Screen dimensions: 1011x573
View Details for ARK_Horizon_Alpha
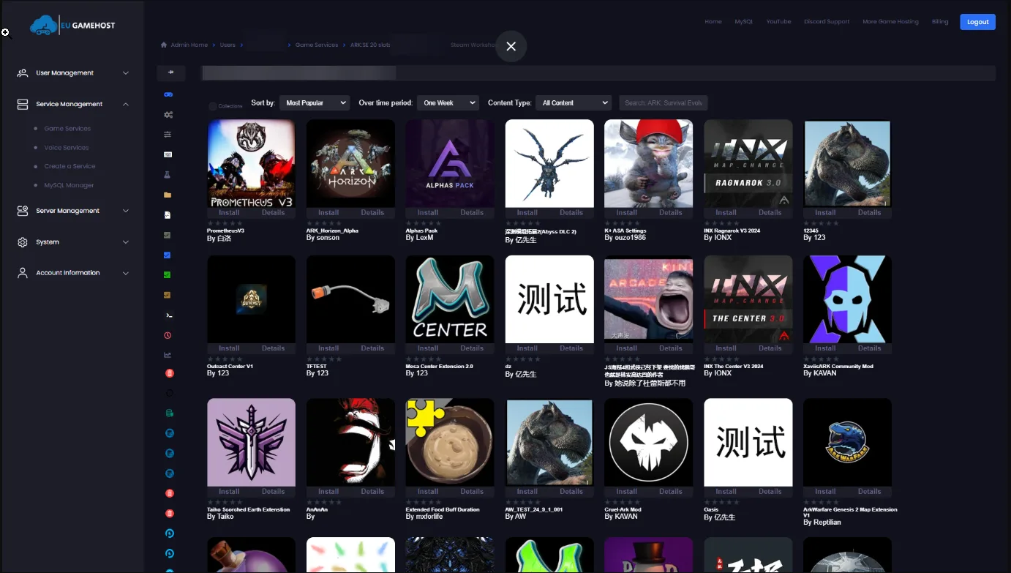tap(372, 213)
